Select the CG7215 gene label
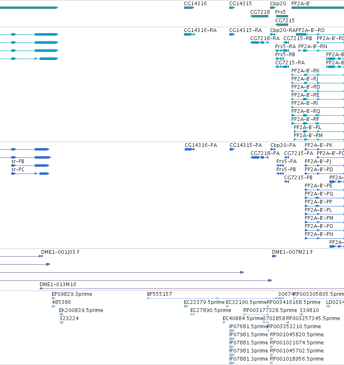Screen dimensions: 344x365 coord(285,21)
